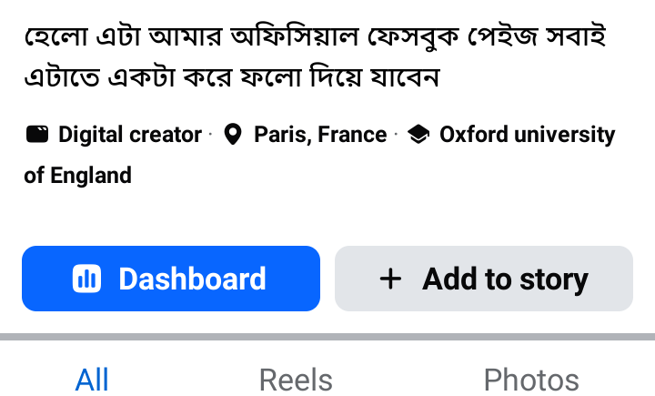Tap the plus icon beside Add to story

389,279
